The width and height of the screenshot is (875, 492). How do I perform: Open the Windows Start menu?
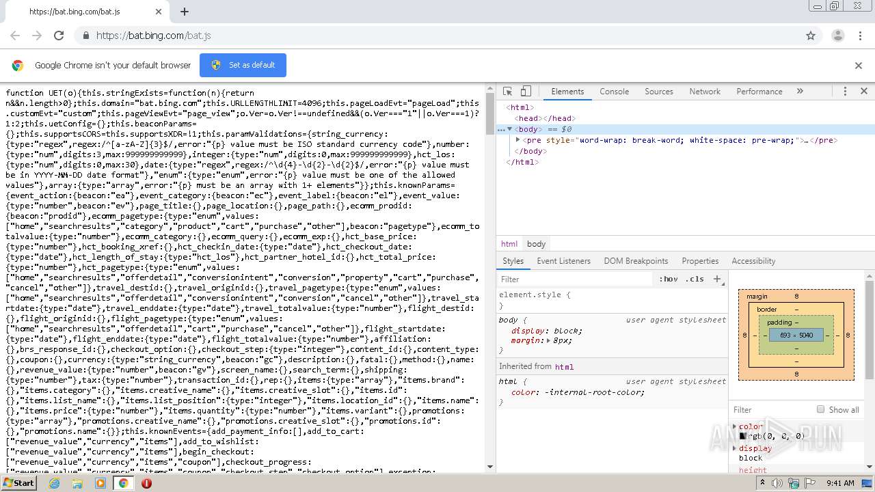pyautogui.click(x=19, y=483)
